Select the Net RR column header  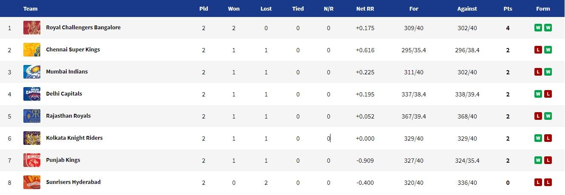(x=365, y=9)
